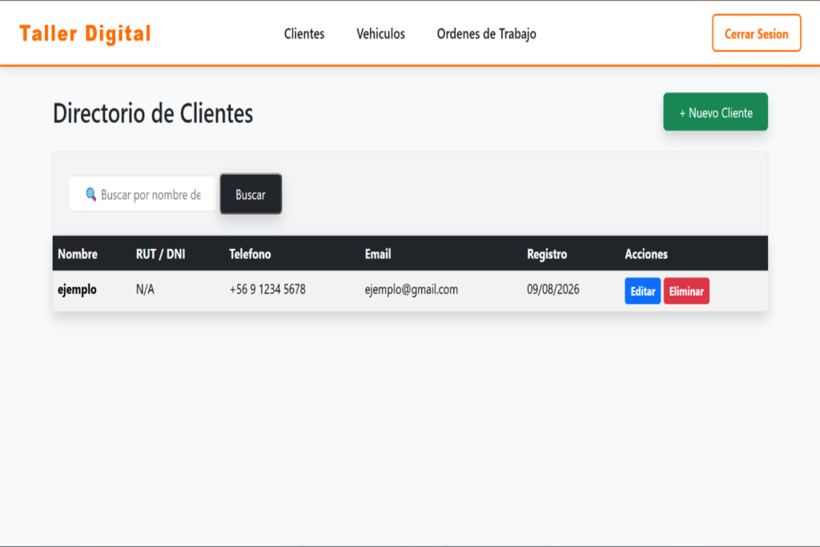Select the 09/08/2026 registration date
Screen dimensions: 820x547
pyautogui.click(x=553, y=289)
